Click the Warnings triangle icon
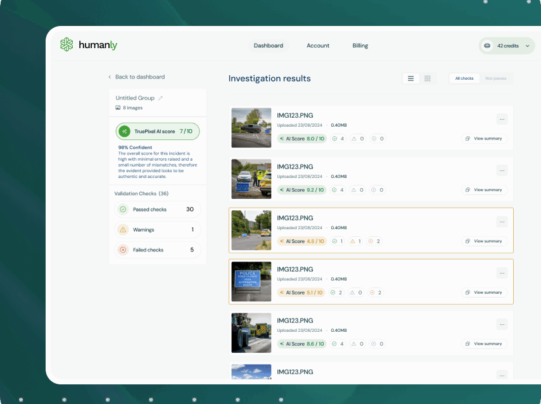This screenshot has width=541, height=404. [123, 230]
